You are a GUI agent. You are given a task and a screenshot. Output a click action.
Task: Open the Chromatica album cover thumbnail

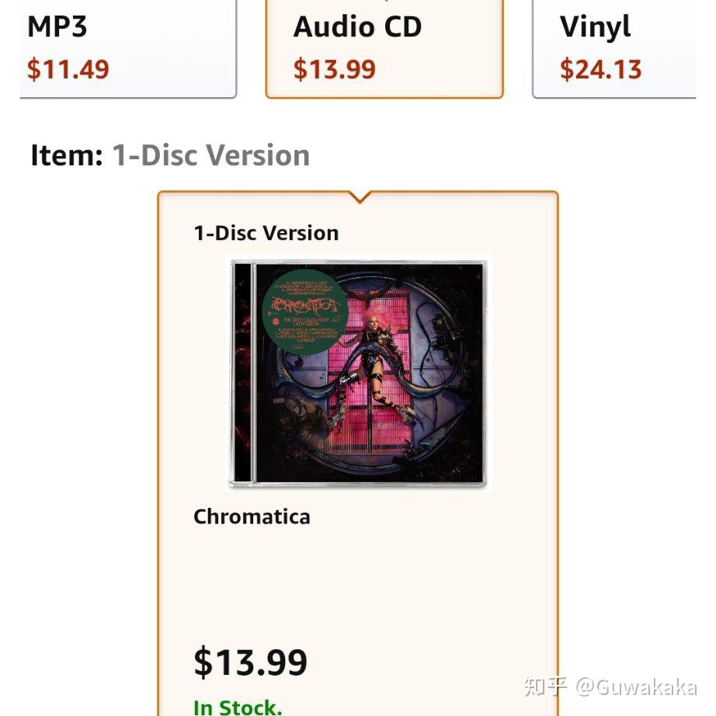click(x=359, y=372)
